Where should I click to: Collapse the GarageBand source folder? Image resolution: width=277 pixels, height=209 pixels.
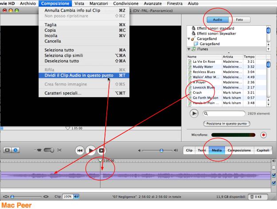tap(189, 39)
